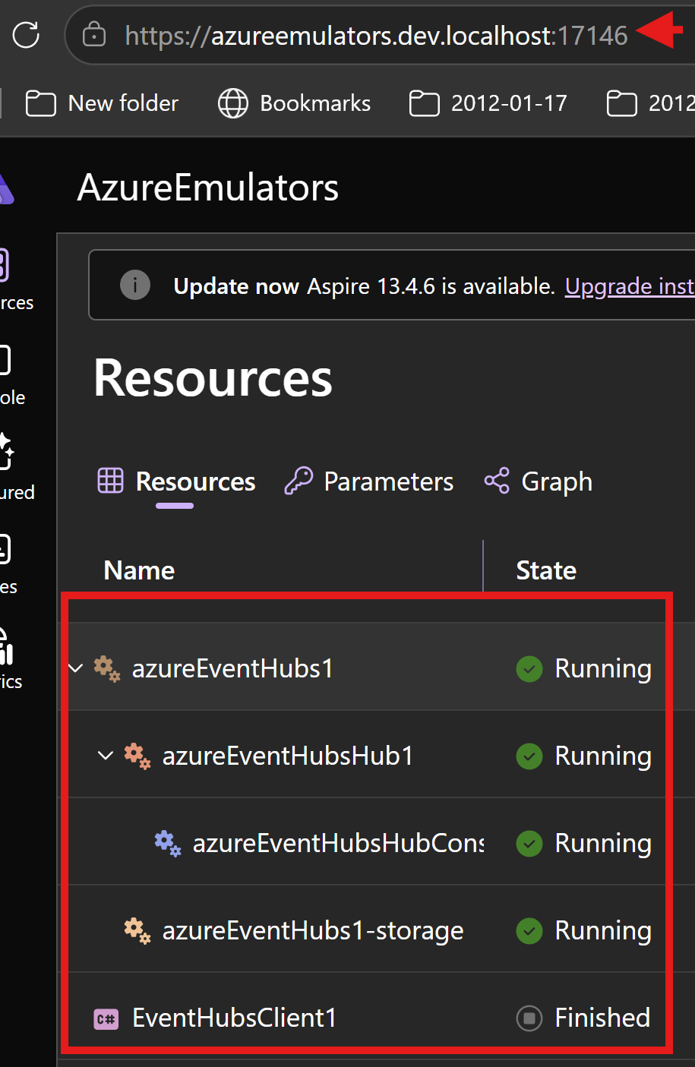Switch to the Graph tab
Viewport: 695px width, 1067px height.
click(539, 481)
